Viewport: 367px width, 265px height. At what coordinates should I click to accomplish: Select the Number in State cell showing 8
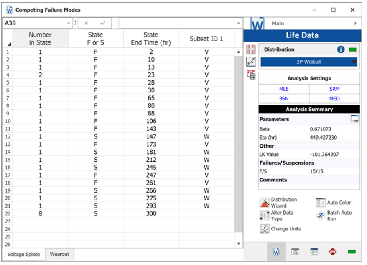tap(40, 213)
